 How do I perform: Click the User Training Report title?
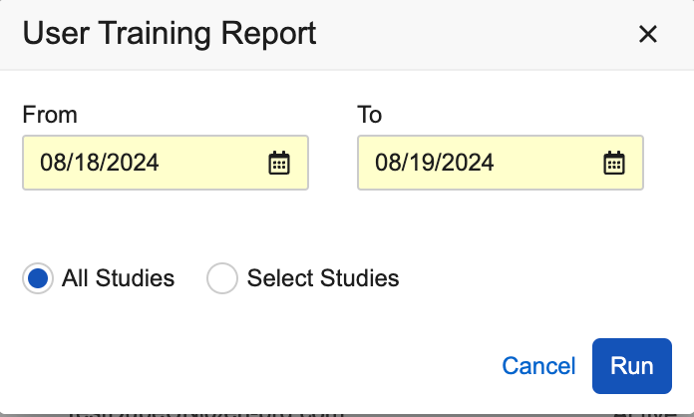coord(170,34)
